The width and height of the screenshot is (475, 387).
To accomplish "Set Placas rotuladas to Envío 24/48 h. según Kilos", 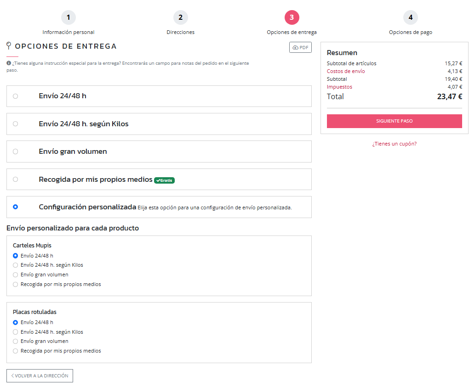I will click(16, 332).
